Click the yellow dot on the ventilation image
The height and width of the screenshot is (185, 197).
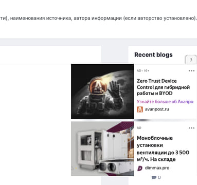76,169
